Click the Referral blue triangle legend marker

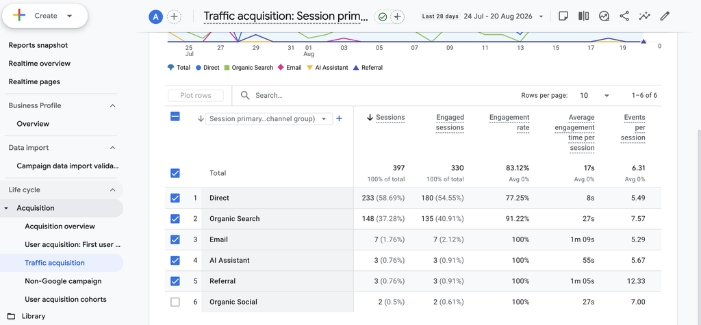356,68
